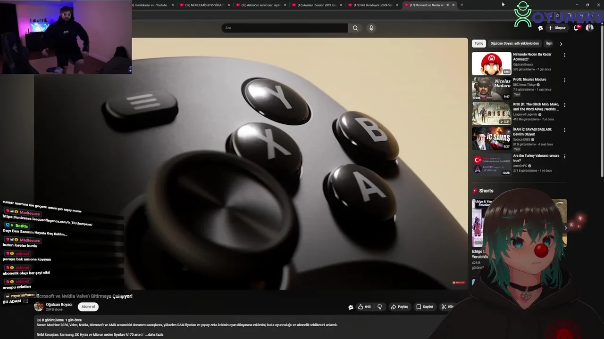604x339 pixels.
Task: Click the Oluştur create button
Action: [557, 28]
